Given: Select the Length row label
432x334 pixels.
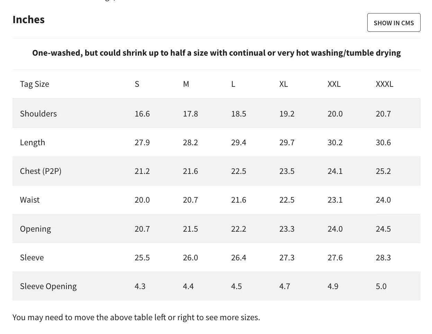Looking at the screenshot, I should click(x=33, y=142).
